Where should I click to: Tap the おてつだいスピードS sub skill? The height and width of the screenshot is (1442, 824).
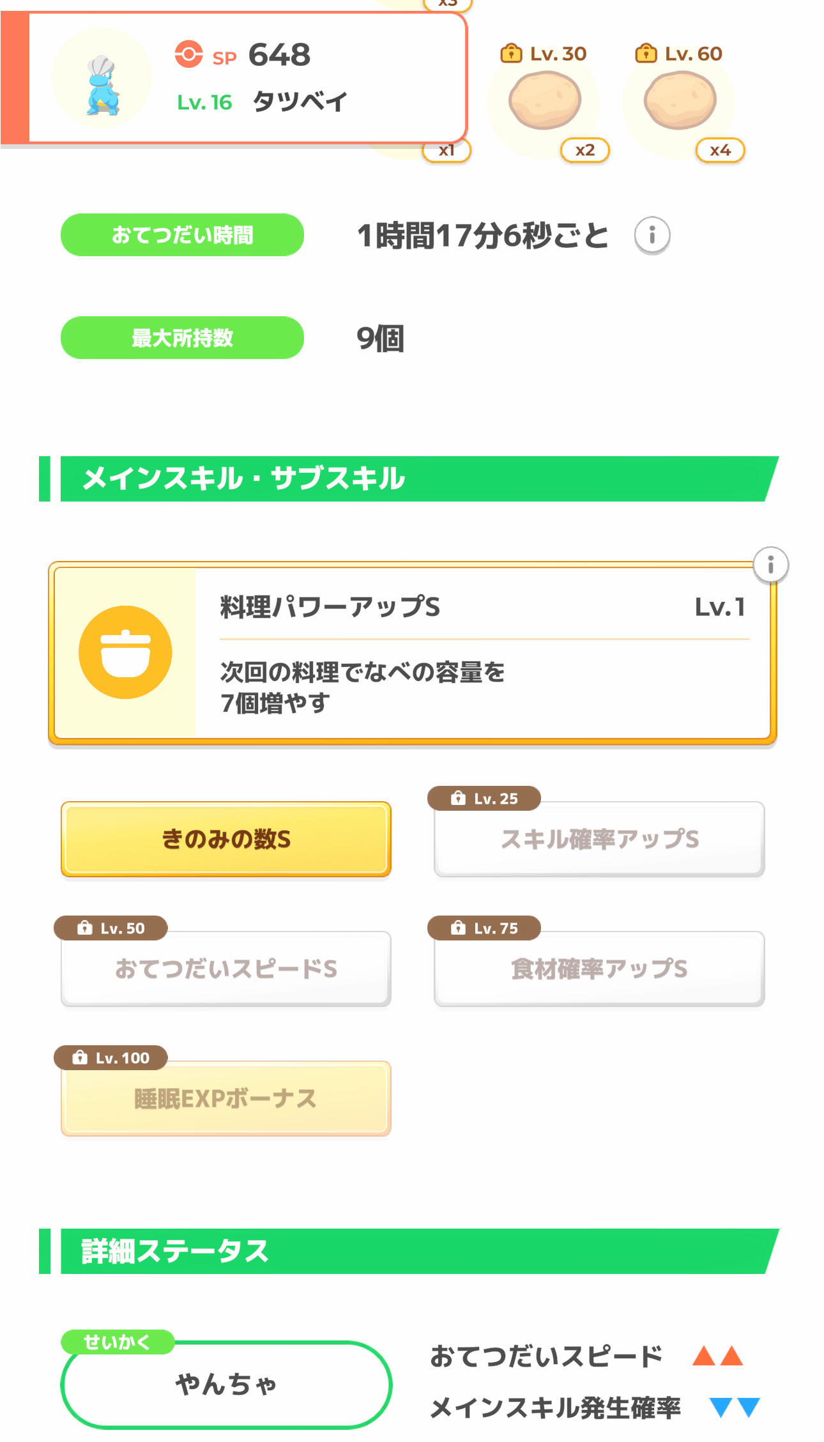tap(226, 969)
